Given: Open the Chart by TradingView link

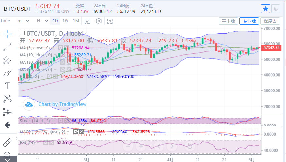Looking at the screenshot, I should 62,104.
